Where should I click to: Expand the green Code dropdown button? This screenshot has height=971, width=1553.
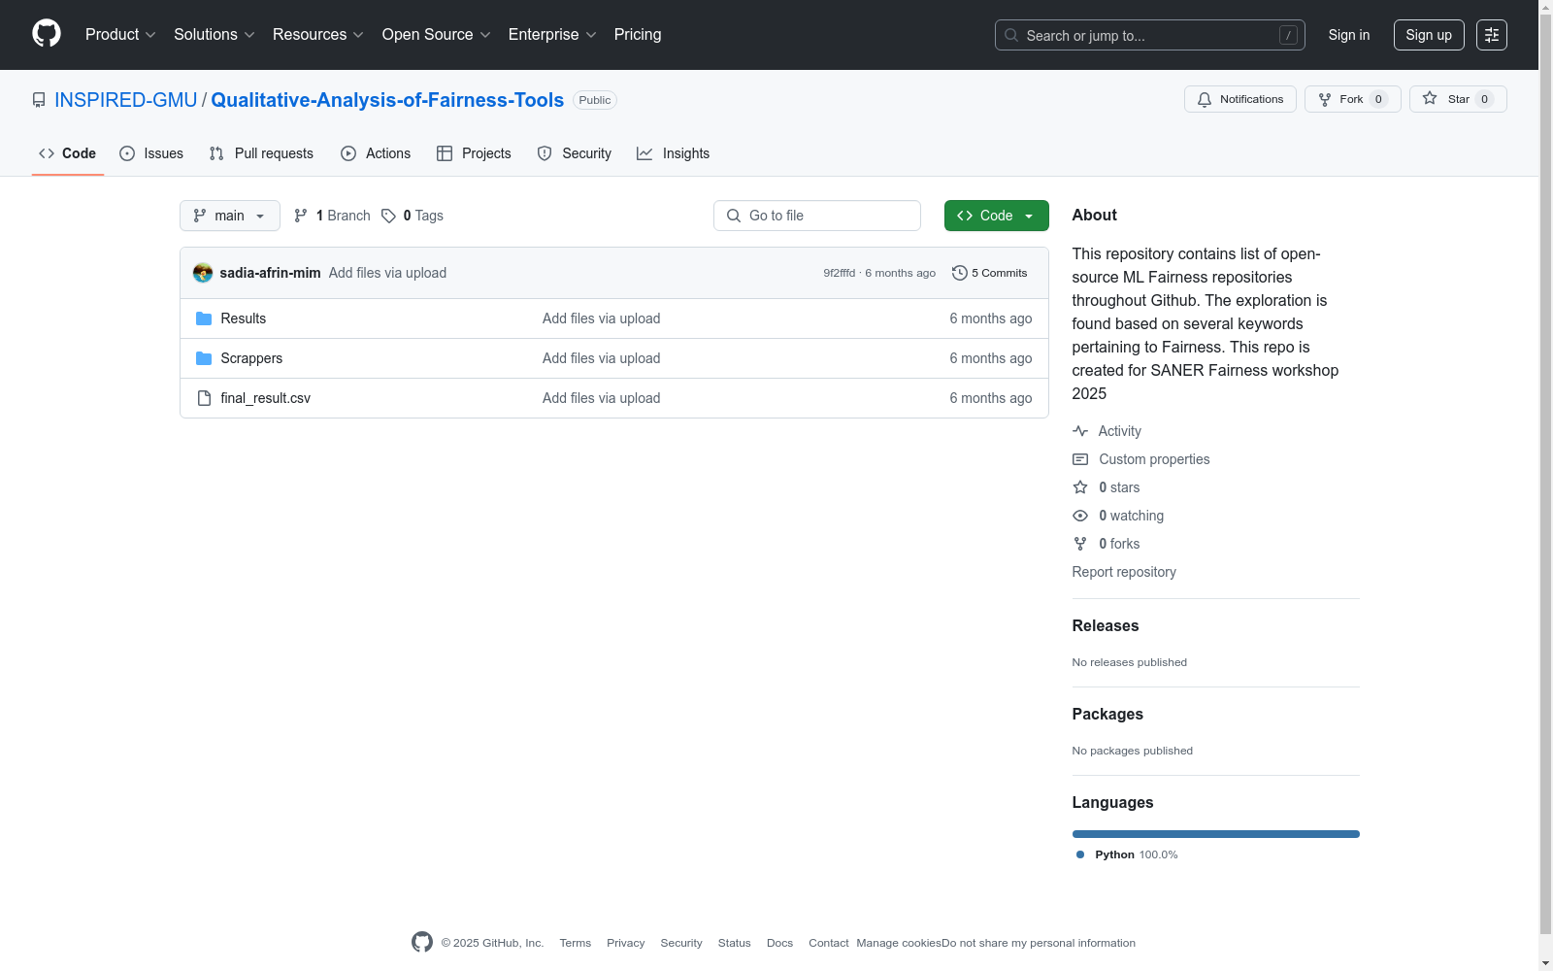(997, 216)
